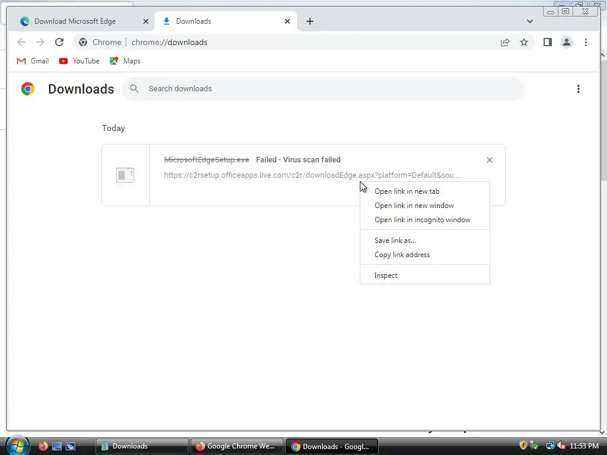Click the 11:53 PM clock
607x455 pixels.
click(x=584, y=446)
